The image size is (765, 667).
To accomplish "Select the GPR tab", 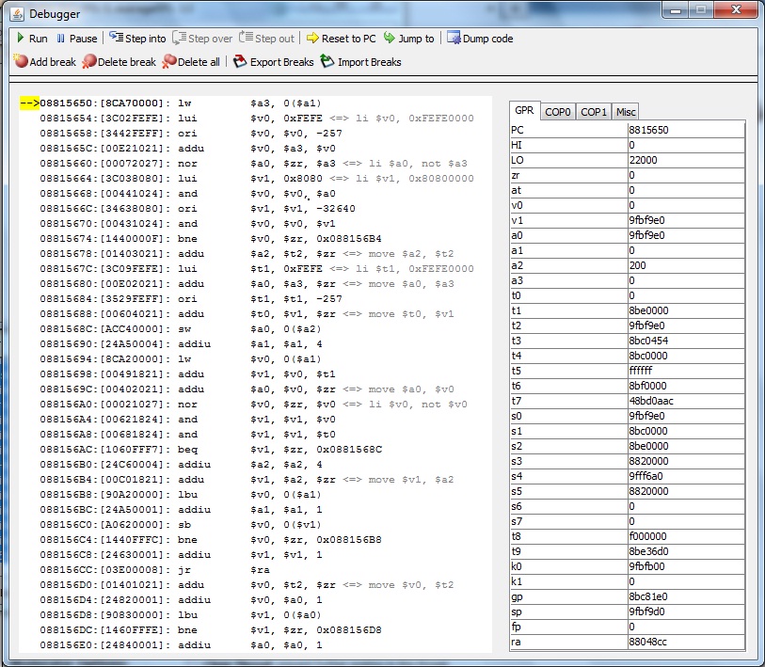I will pos(526,111).
